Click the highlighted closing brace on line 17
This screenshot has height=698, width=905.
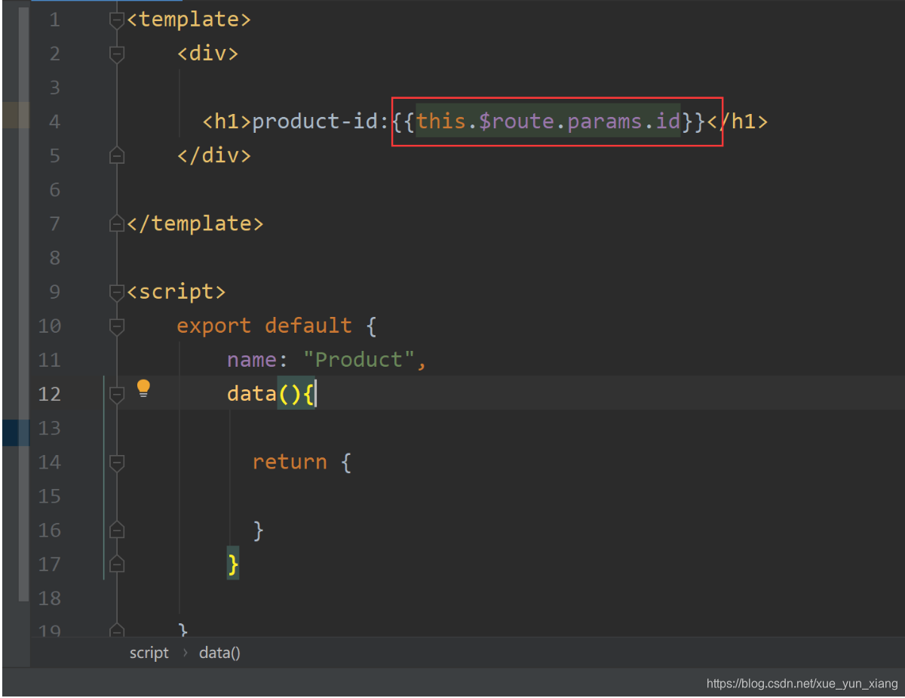(x=233, y=563)
